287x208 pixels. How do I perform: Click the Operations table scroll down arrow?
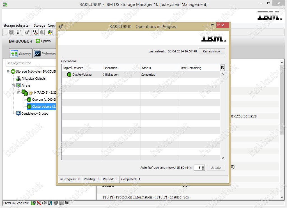(x=222, y=158)
